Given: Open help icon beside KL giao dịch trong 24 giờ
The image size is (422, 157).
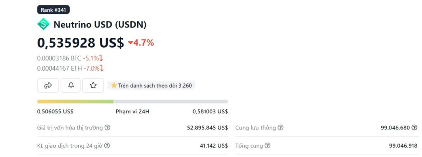Looking at the screenshot, I should pos(107,146).
